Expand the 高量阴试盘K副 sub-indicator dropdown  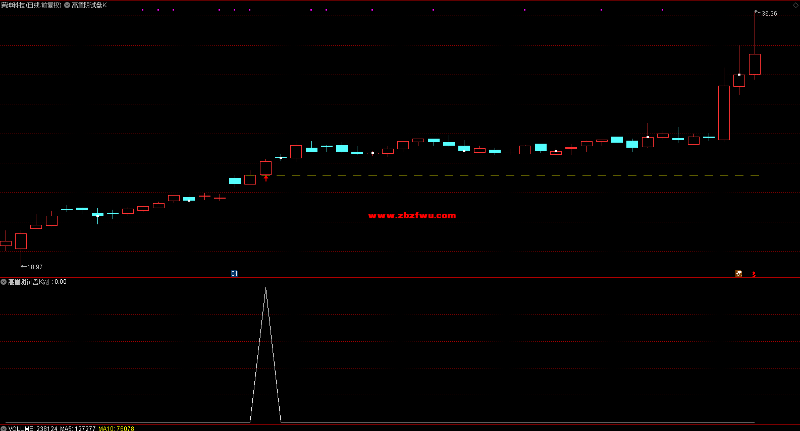(x=4, y=282)
